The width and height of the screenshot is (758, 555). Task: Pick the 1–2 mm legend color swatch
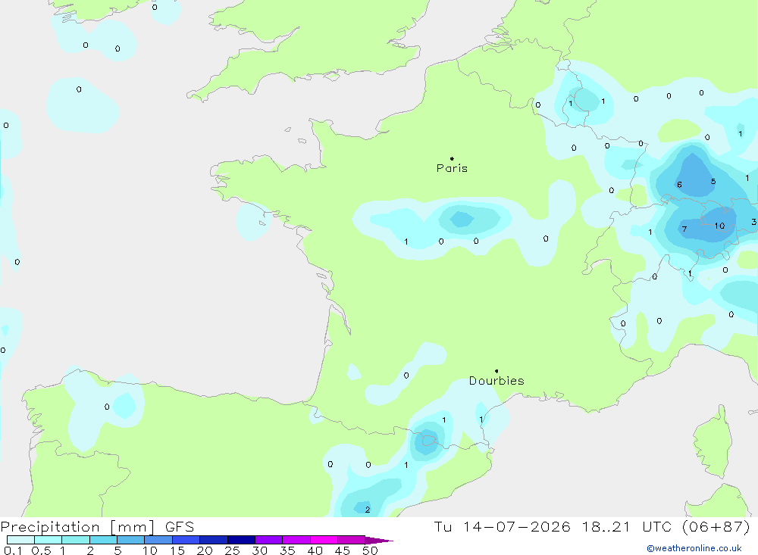[76, 540]
